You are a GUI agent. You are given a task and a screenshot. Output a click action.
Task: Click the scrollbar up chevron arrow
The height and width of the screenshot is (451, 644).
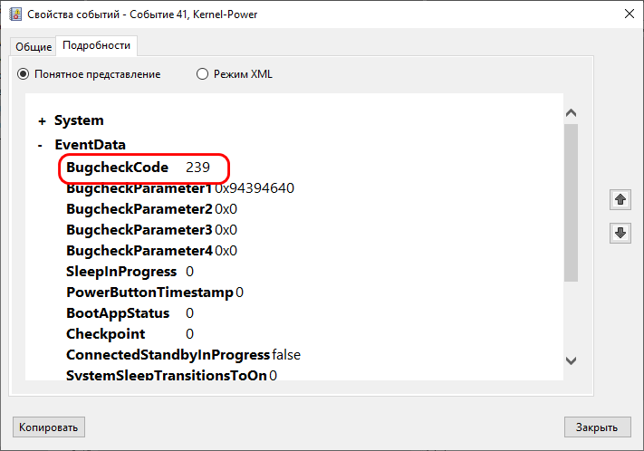[571, 112]
